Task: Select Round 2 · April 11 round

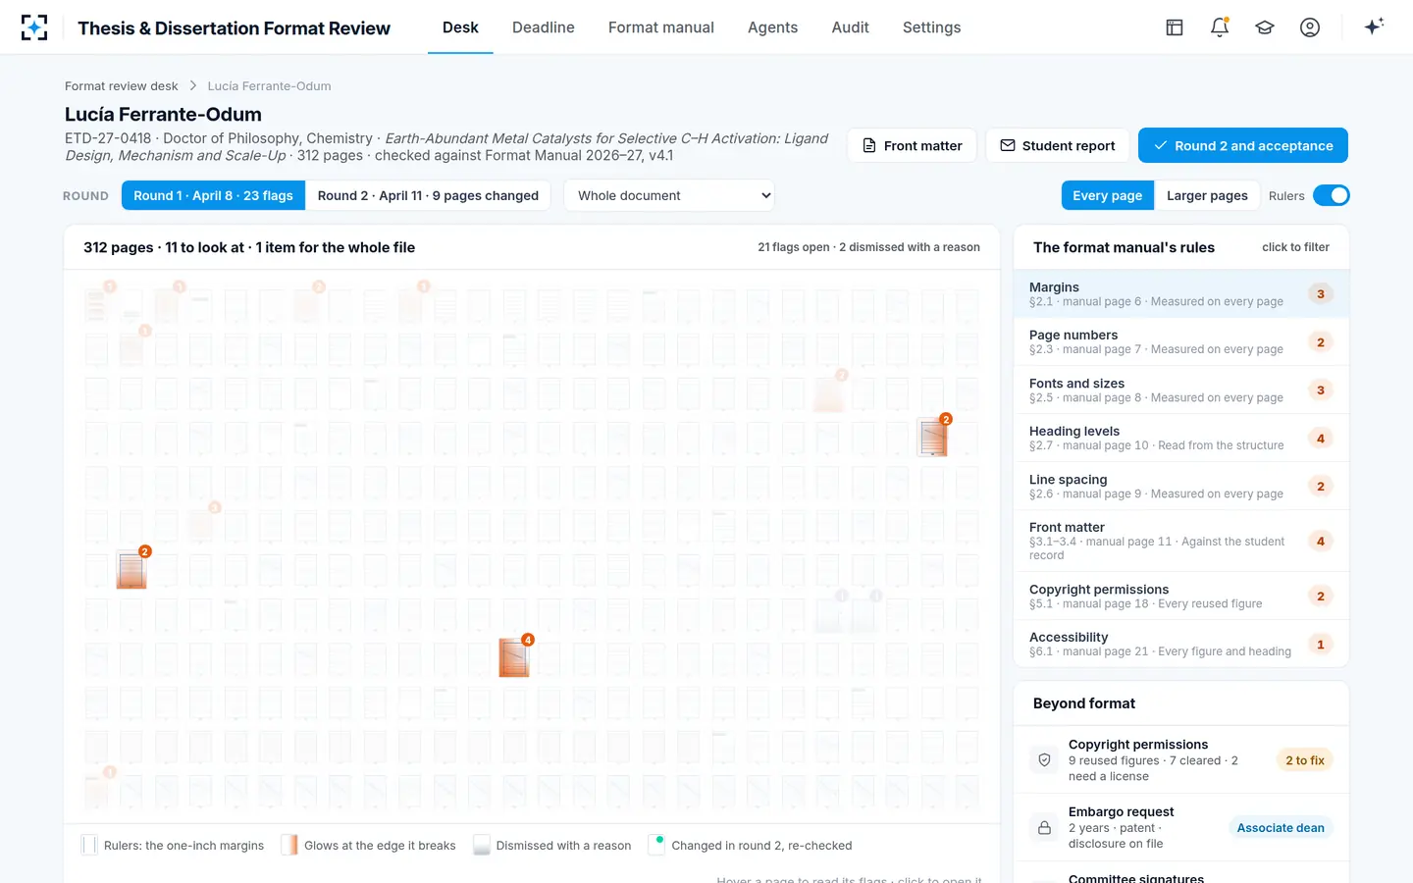Action: [428, 195]
